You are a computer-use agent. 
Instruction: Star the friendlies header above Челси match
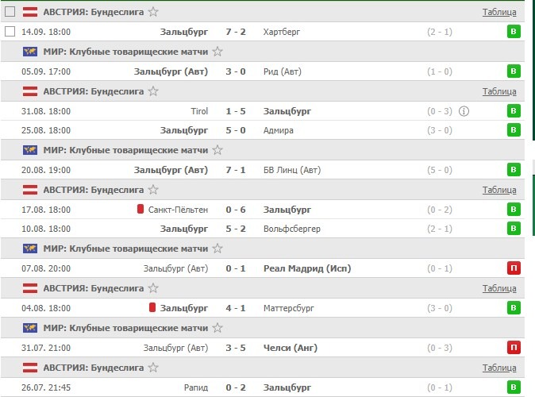click(x=217, y=327)
